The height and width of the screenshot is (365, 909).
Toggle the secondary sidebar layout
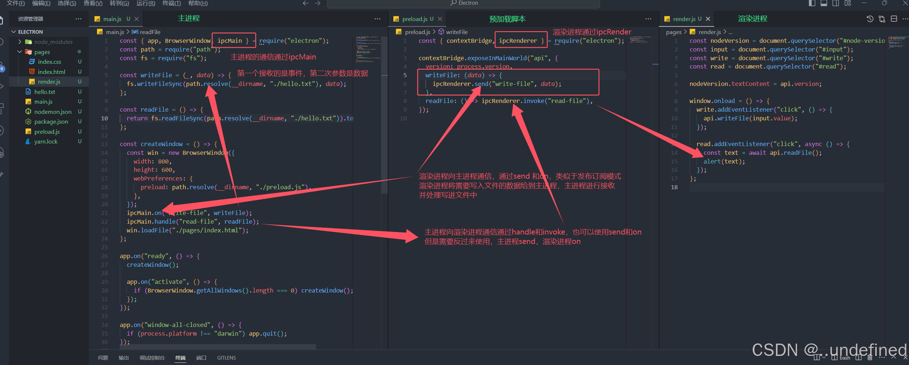pyautogui.click(x=836, y=3)
